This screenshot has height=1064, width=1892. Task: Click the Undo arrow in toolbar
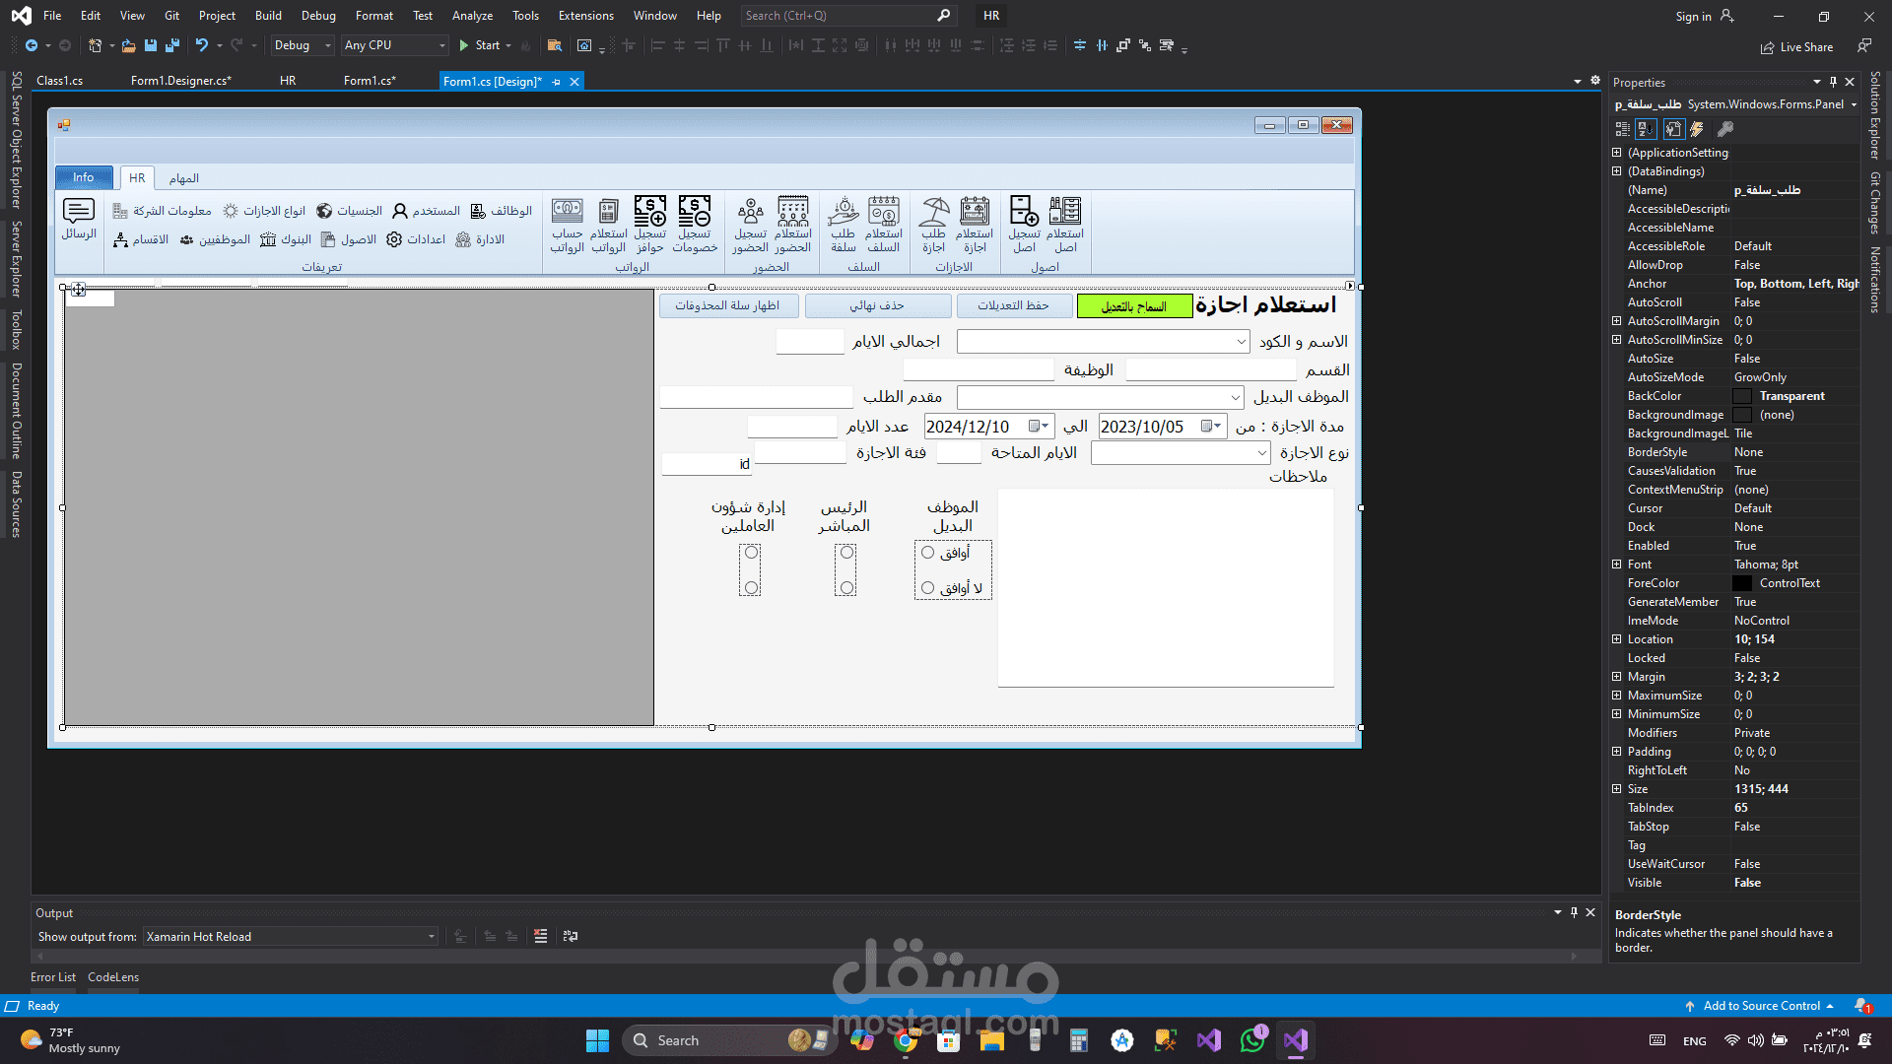(x=201, y=45)
